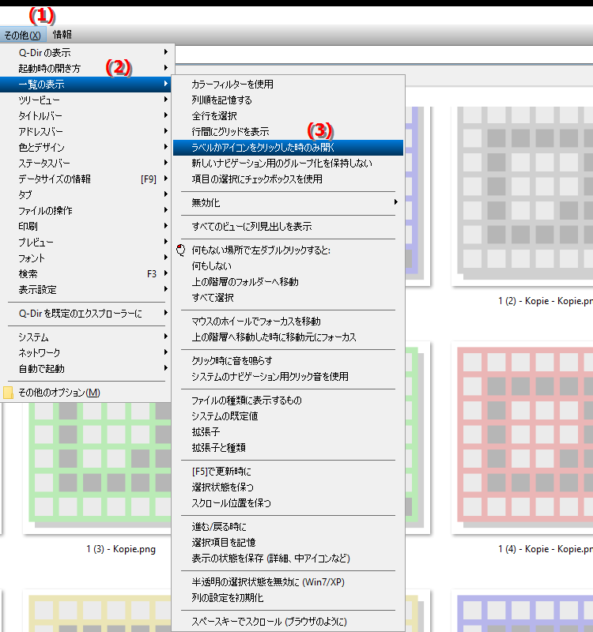Toggle マウスのホイールでフォーカスを移動
The image size is (593, 632).
pos(288,322)
